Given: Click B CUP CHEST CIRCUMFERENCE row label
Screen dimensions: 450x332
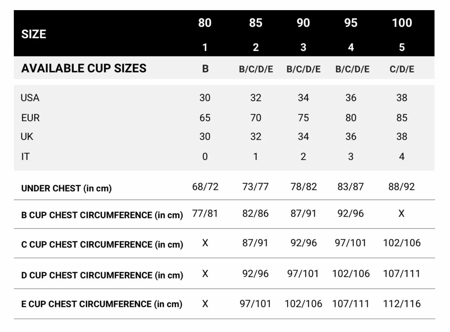Looking at the screenshot, I should (x=102, y=215).
